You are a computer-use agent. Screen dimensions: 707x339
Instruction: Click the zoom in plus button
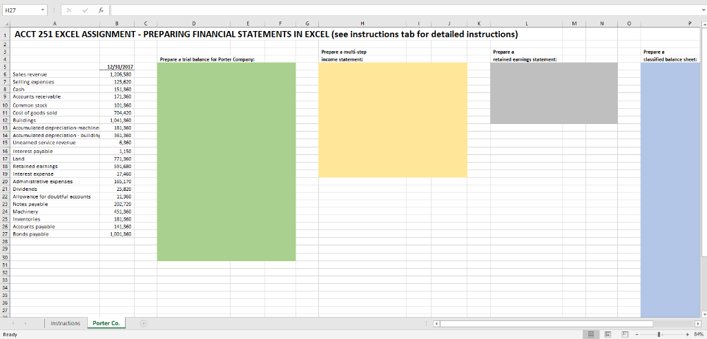[x=687, y=334]
